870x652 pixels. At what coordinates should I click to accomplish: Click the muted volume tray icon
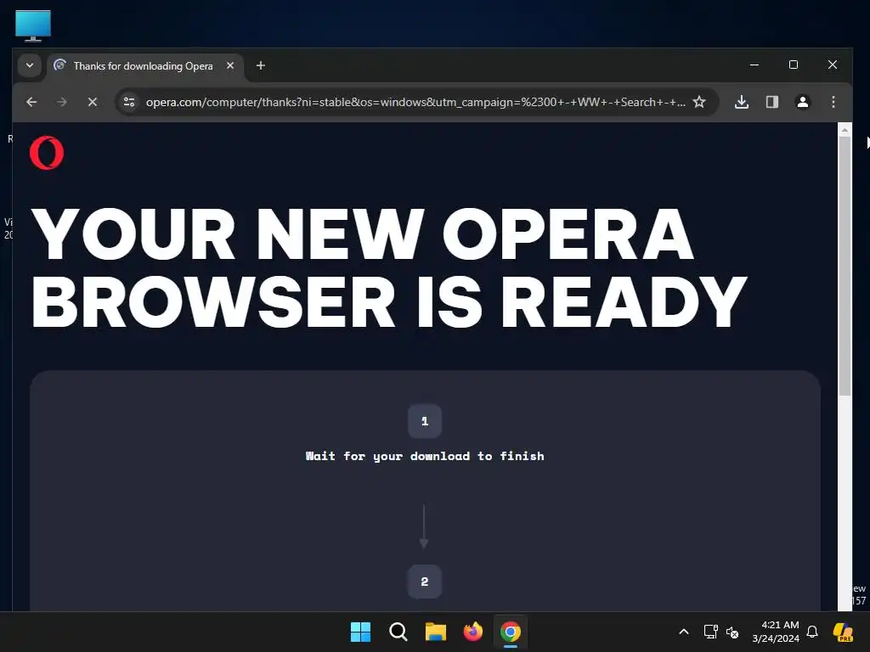[732, 632]
